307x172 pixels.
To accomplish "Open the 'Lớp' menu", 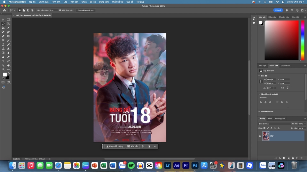I will pyautogui.click(x=65, y=2).
